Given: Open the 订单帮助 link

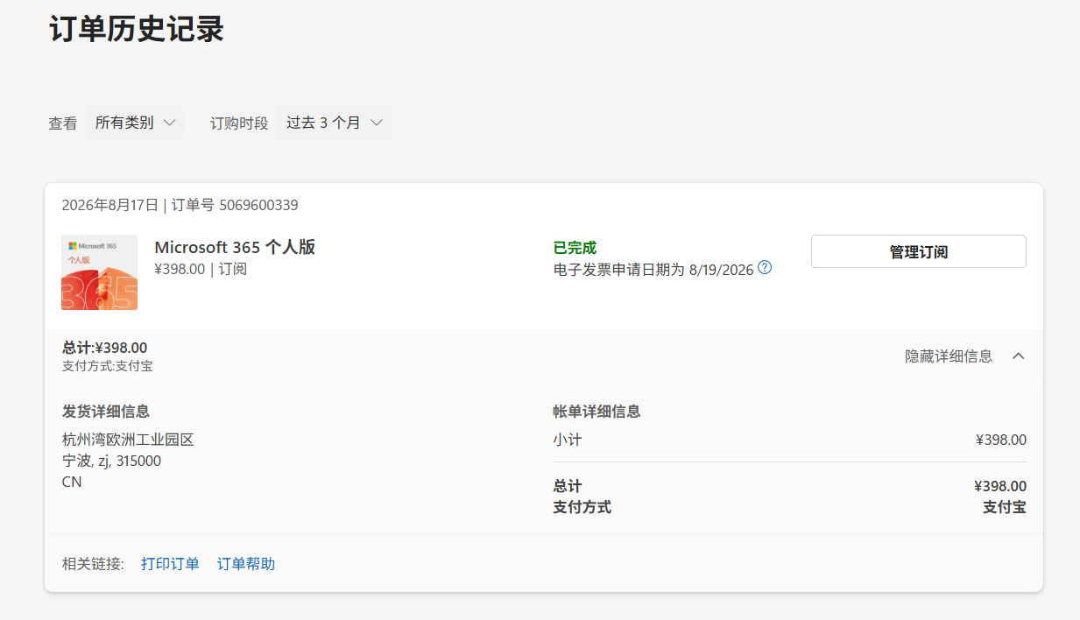Looking at the screenshot, I should pos(246,564).
